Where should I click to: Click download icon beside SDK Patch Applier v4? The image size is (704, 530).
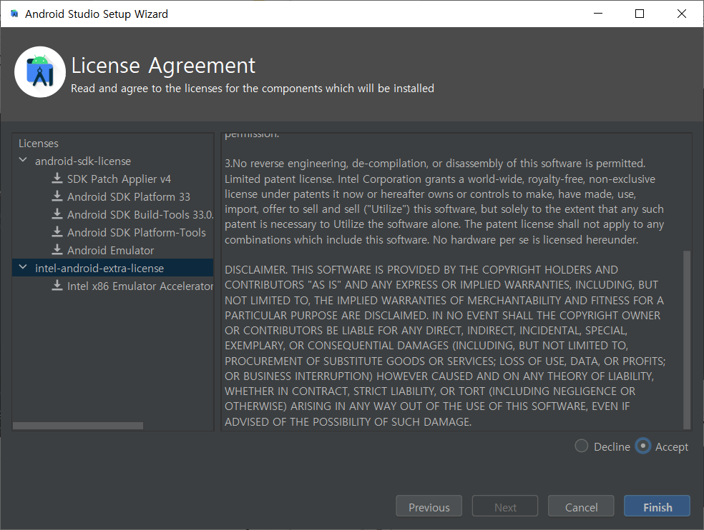pyautogui.click(x=57, y=179)
